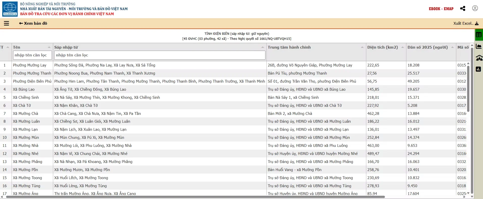Sort by the TT column arrow
Image resolution: width=483 pixels, height=199 pixels.
tap(8, 47)
